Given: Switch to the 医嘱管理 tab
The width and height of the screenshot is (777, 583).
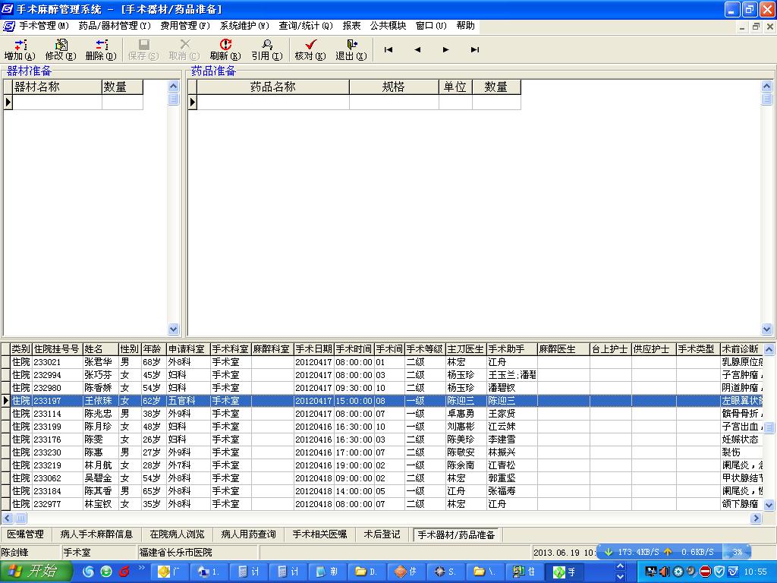Looking at the screenshot, I should click(x=25, y=534).
